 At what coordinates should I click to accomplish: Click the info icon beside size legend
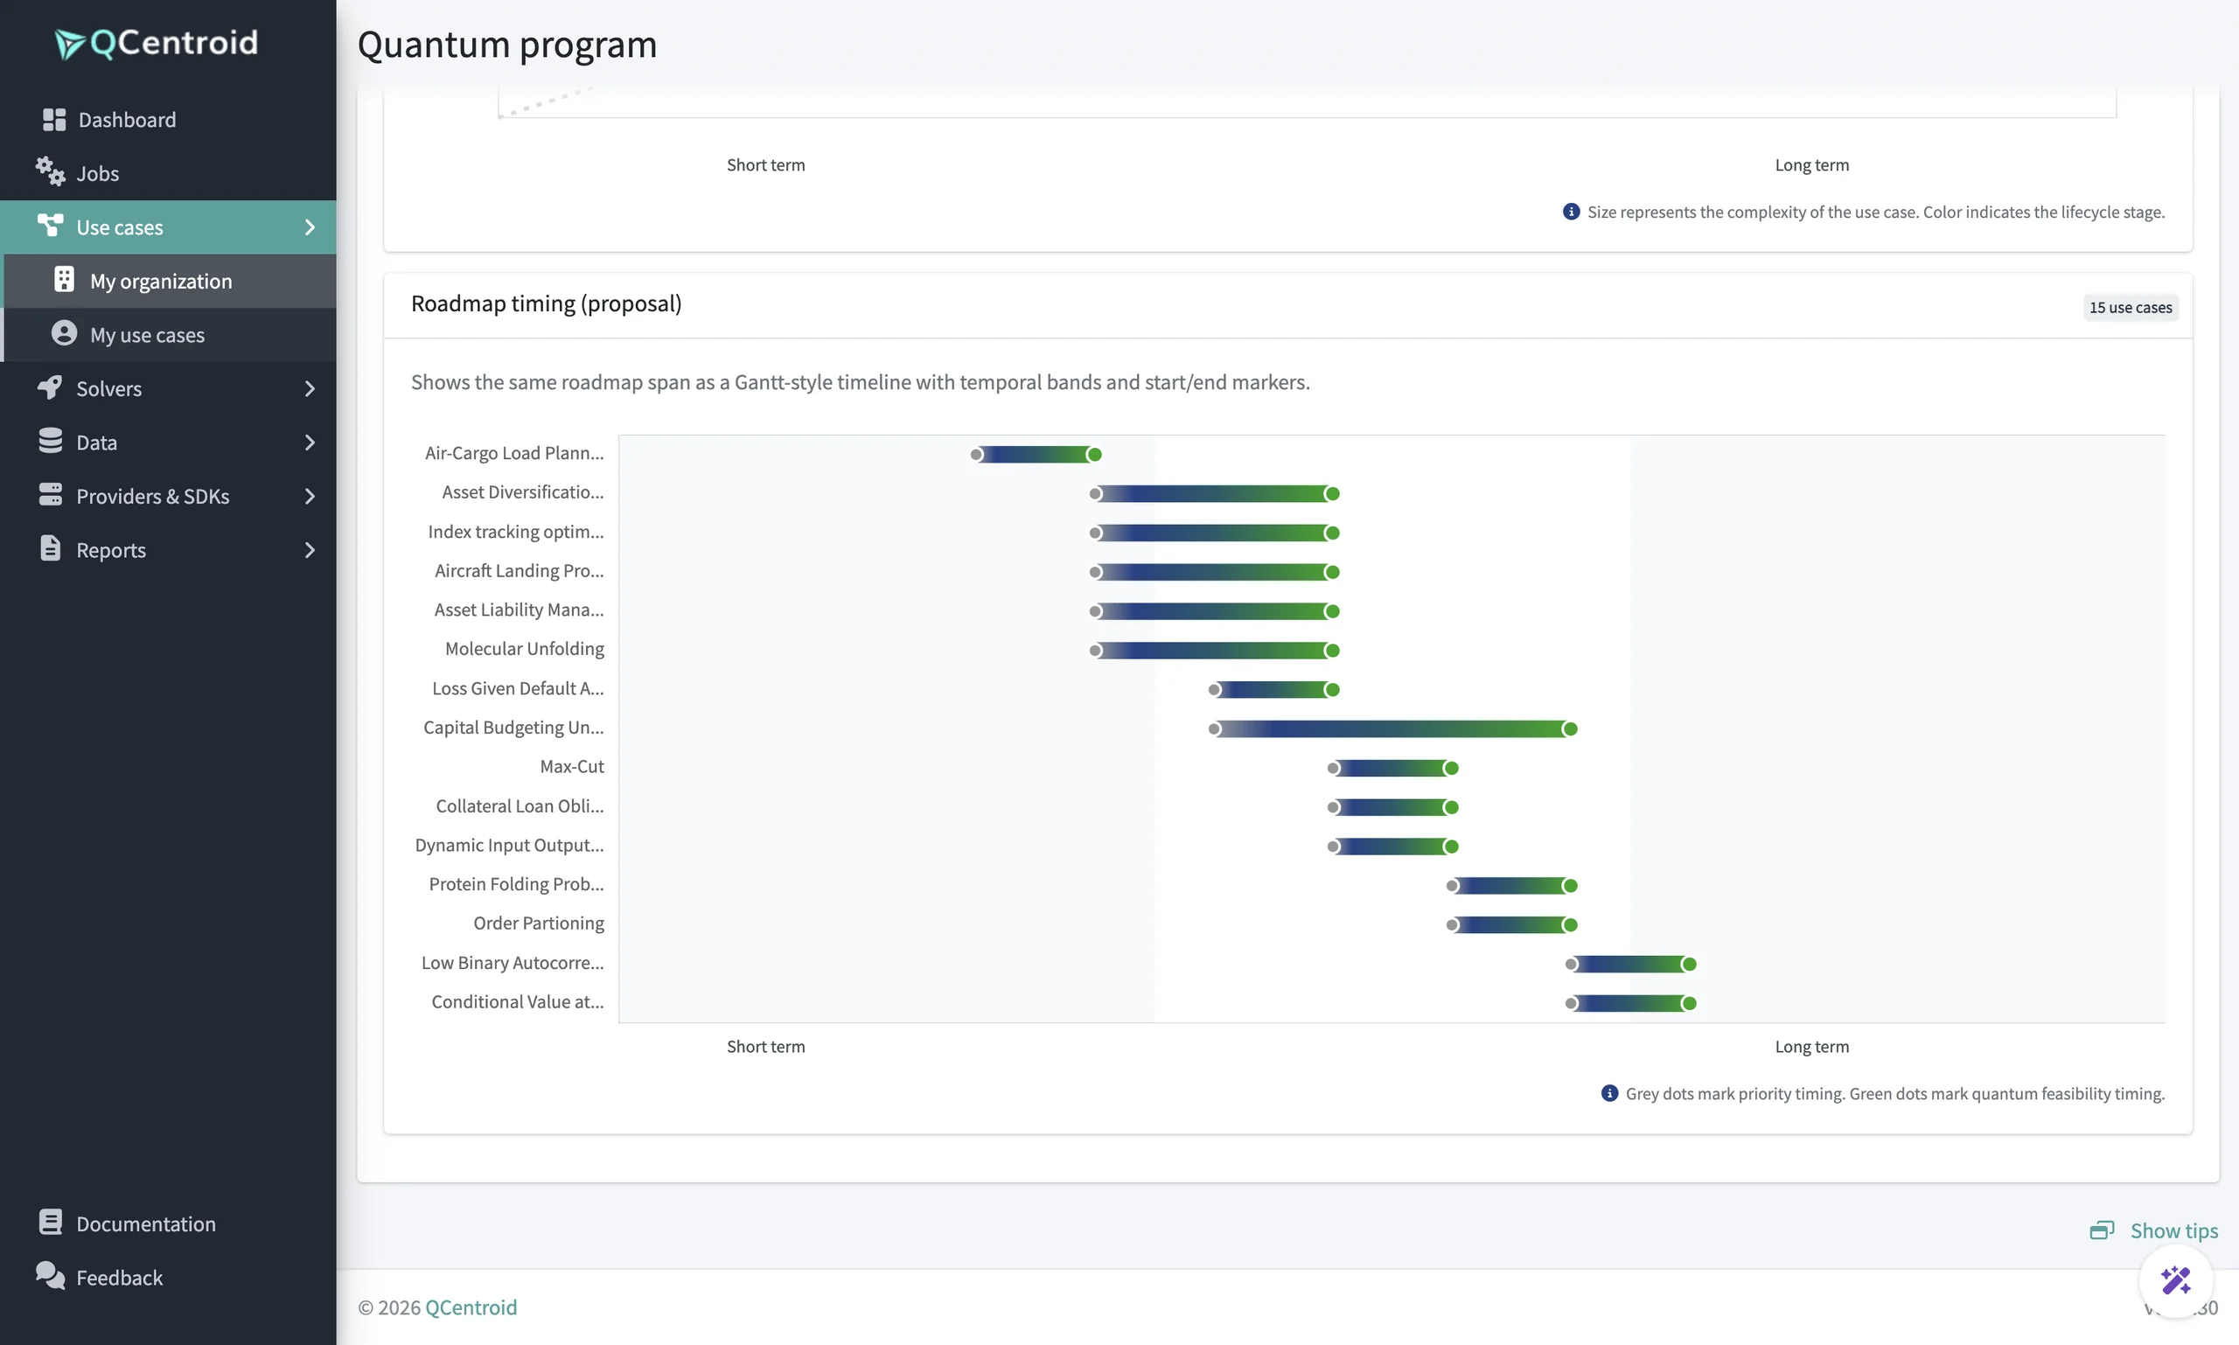click(x=1571, y=211)
